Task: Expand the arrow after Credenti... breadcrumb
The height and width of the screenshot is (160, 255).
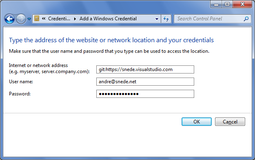Action: click(75, 19)
